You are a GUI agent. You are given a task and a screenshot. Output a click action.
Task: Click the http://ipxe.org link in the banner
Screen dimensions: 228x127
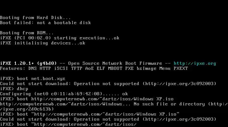pyautogui.click(x=195, y=63)
